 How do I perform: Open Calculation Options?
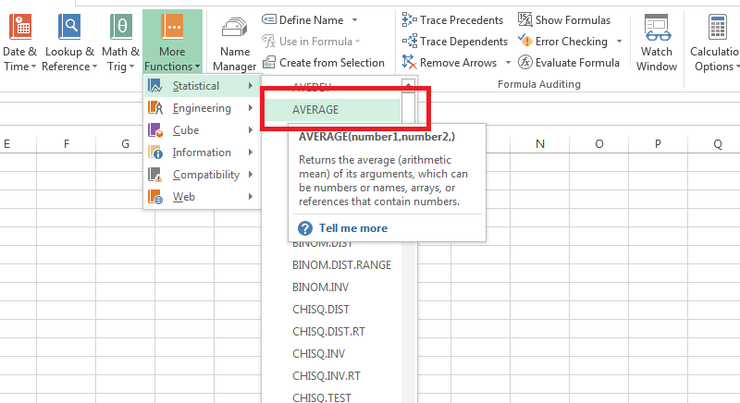click(717, 43)
